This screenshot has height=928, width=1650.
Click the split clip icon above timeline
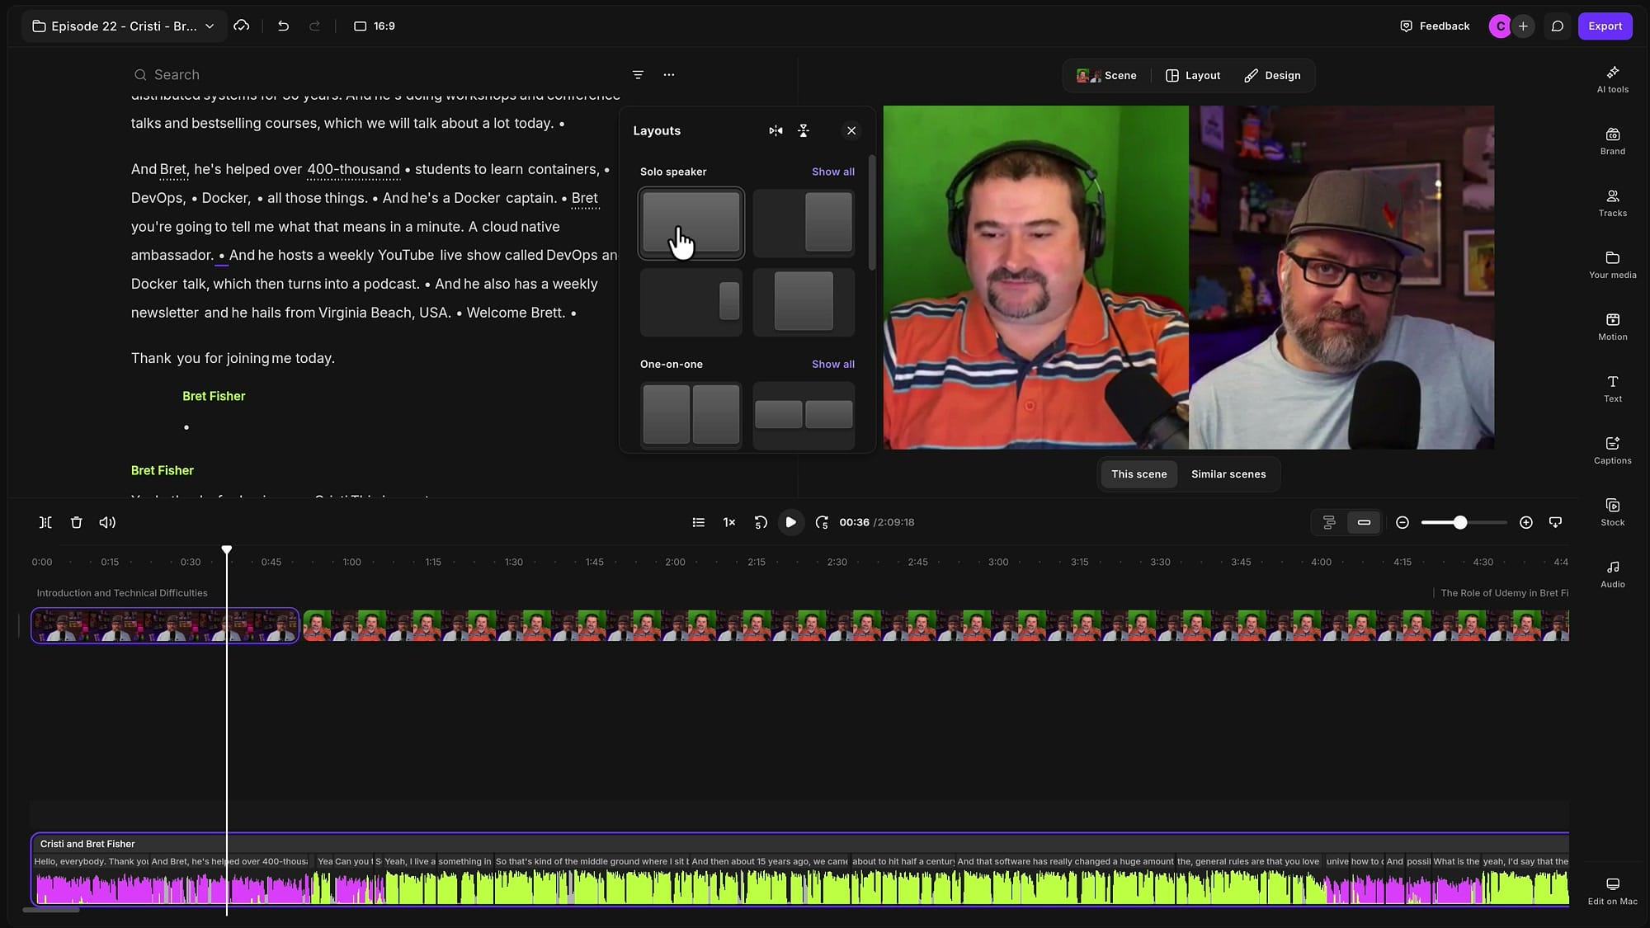tap(45, 522)
